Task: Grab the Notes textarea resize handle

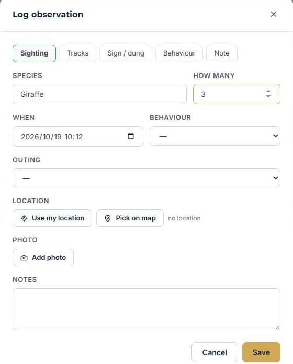Action: pos(277,327)
